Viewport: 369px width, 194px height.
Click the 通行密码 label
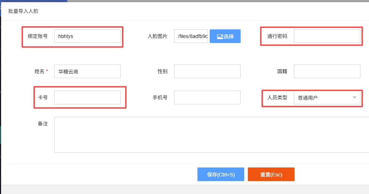(x=277, y=36)
